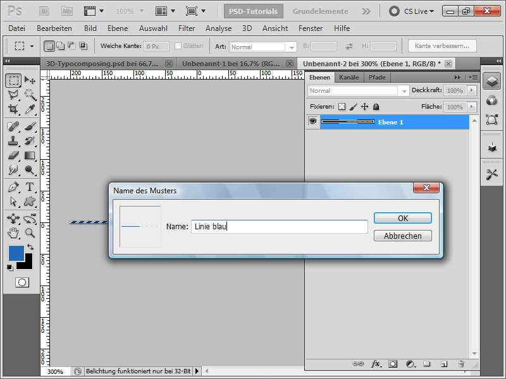Screen dimensions: 506x379
Task: Lock image pixels
Action: pyautogui.click(x=354, y=107)
